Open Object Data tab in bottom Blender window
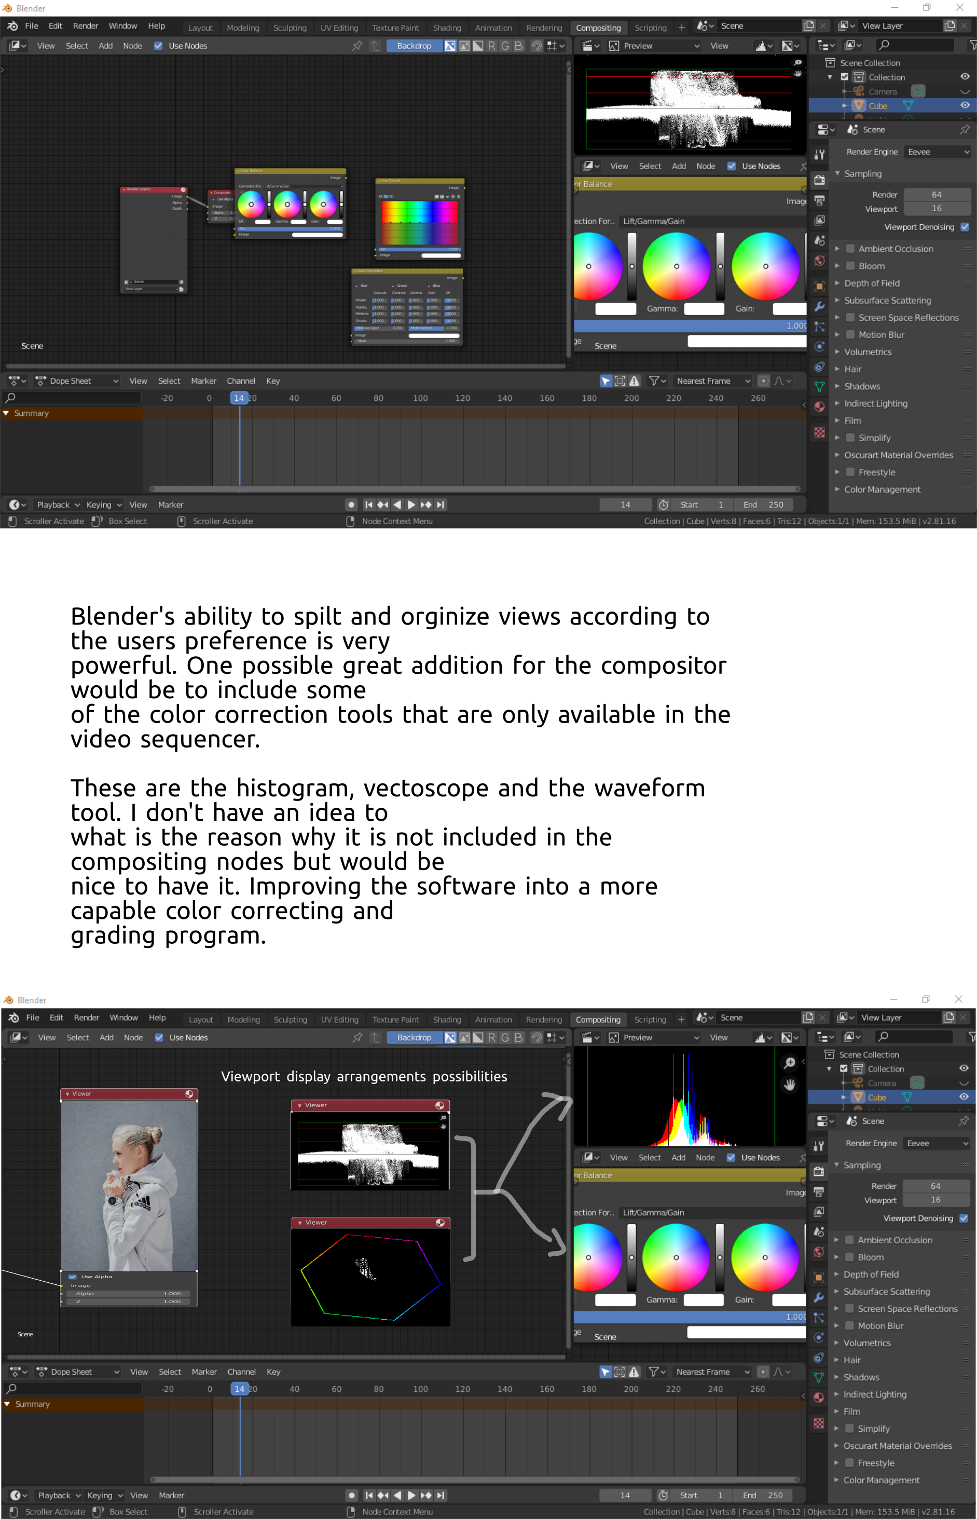 818,1377
